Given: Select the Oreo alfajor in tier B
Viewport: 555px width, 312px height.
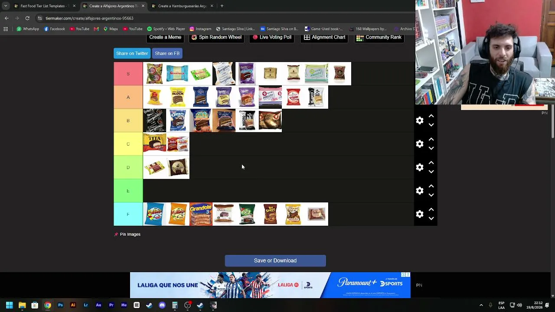Looking at the screenshot, I should pos(178,120).
